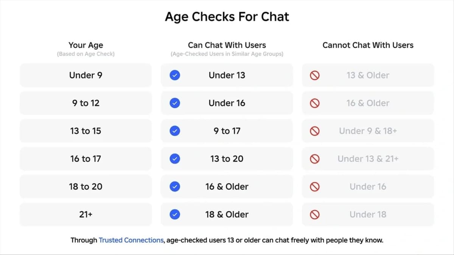
Task: Select the 9 to 12 age row
Action: 86,103
